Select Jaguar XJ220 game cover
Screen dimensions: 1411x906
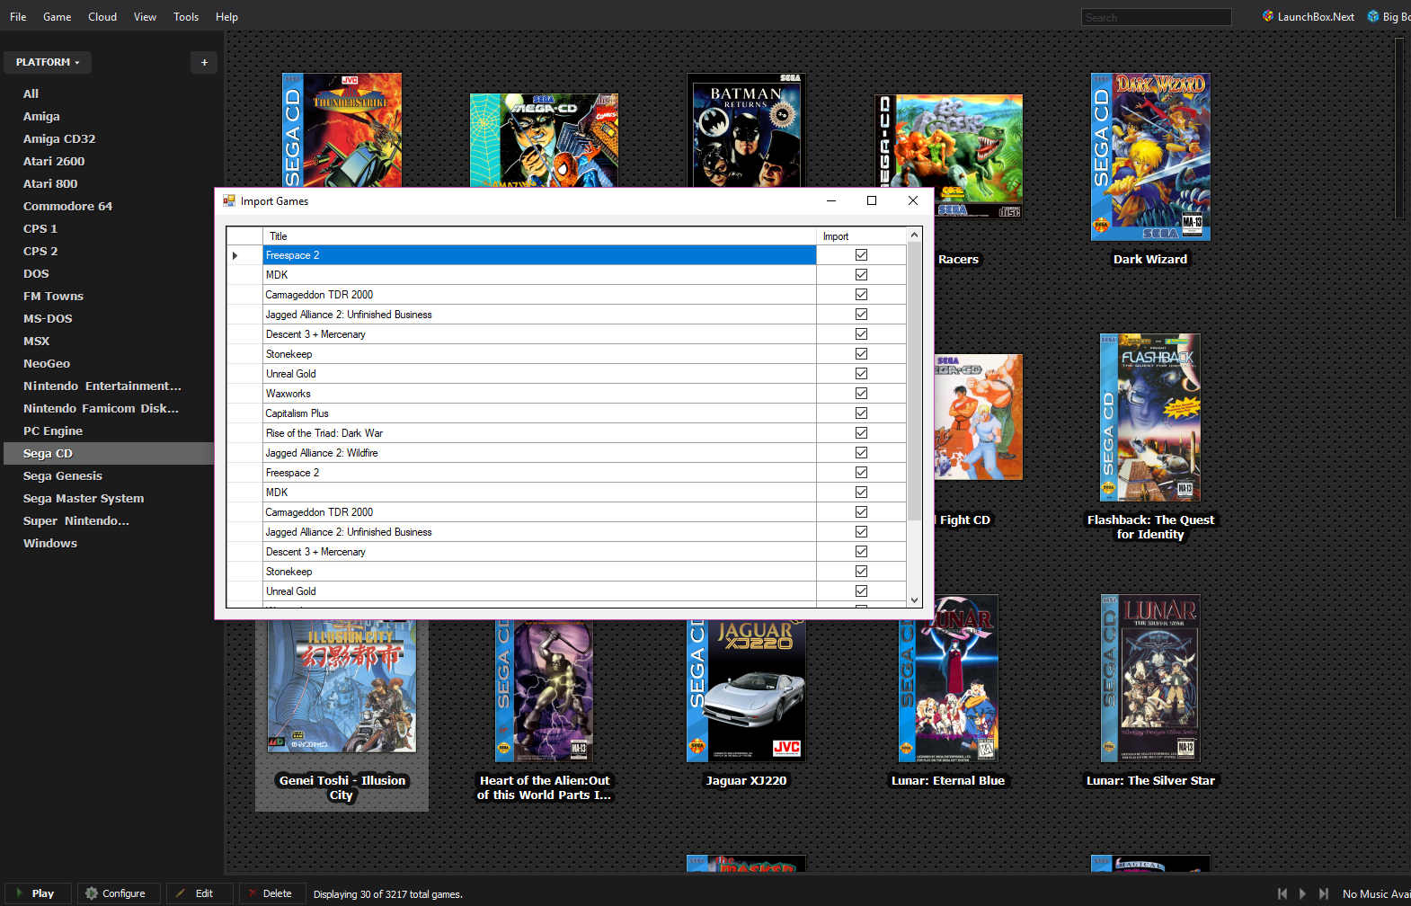coord(746,690)
